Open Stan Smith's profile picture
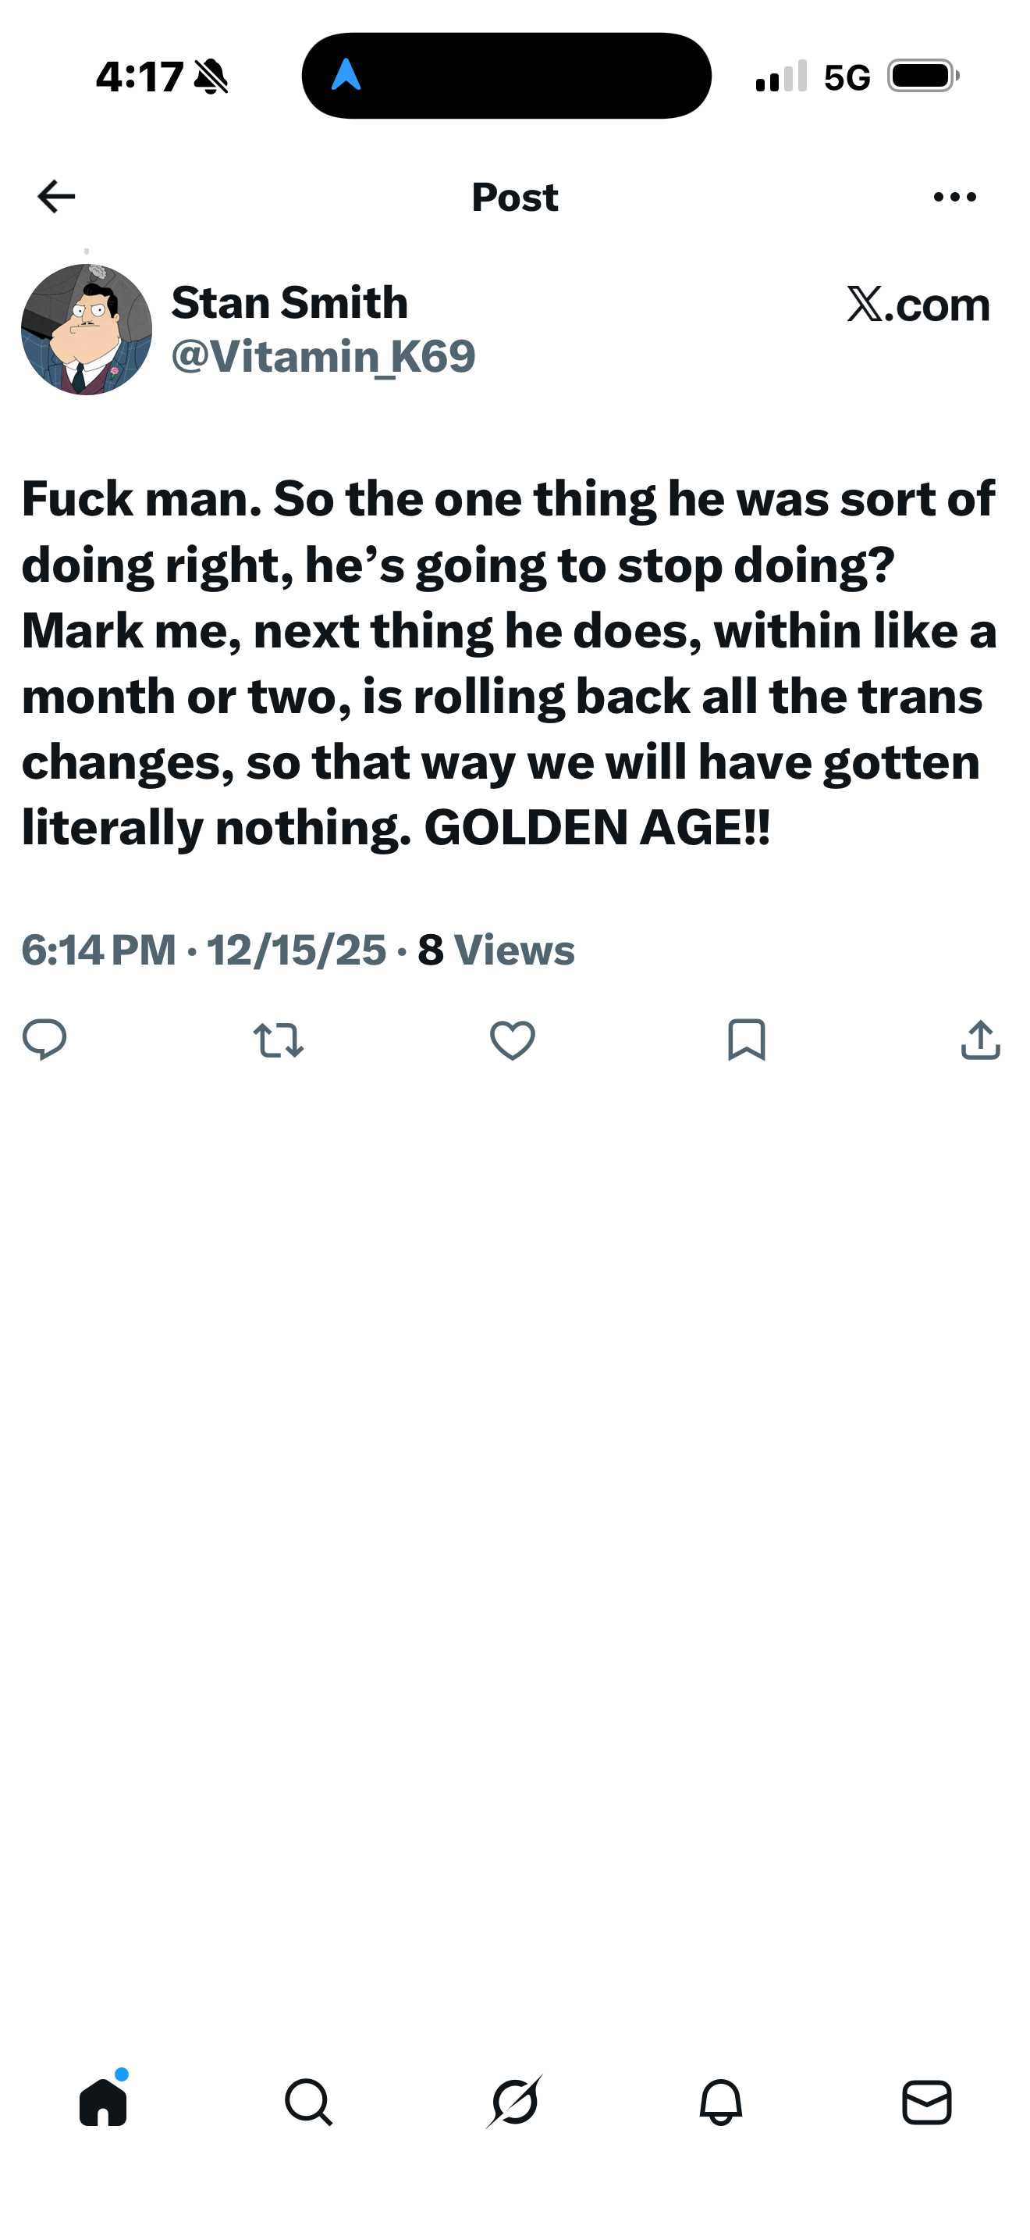 pos(87,330)
